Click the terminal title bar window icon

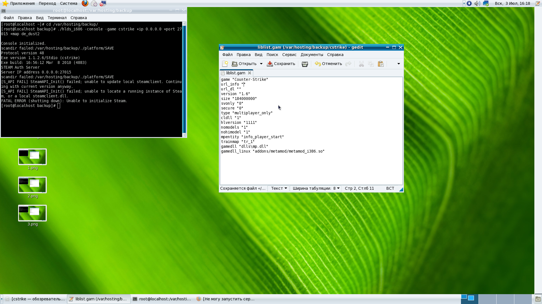click(x=3, y=11)
